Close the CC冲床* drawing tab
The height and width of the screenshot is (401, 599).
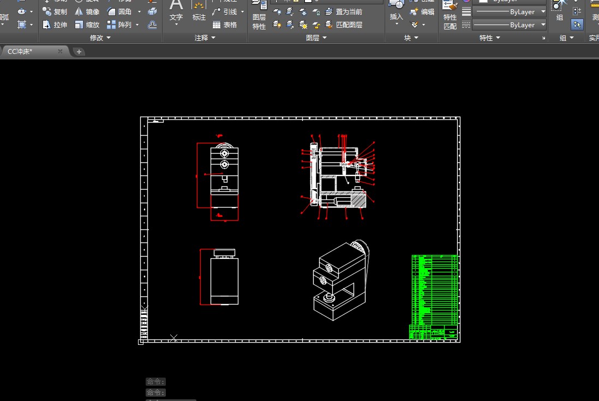coord(60,51)
